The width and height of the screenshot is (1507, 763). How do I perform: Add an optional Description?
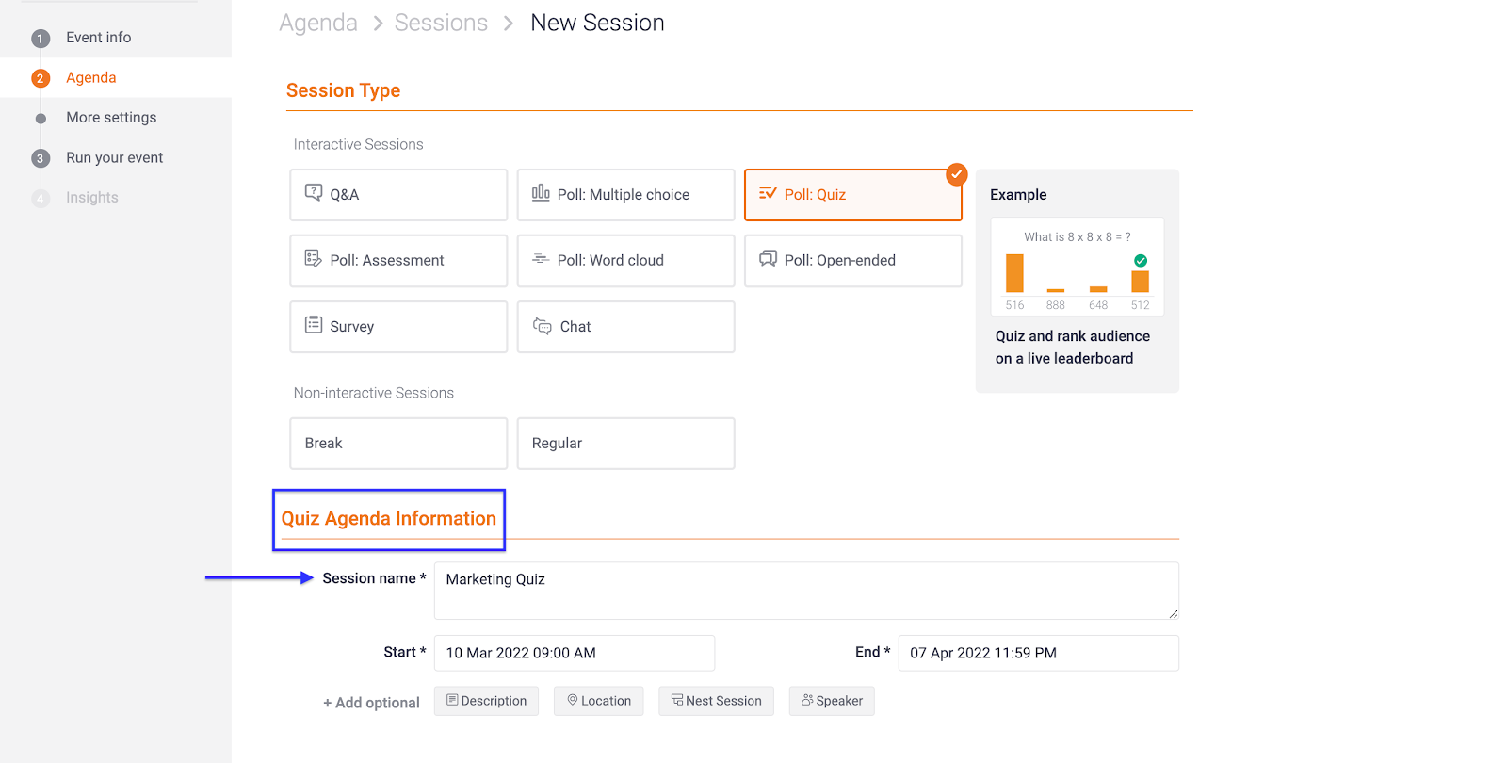coord(486,701)
